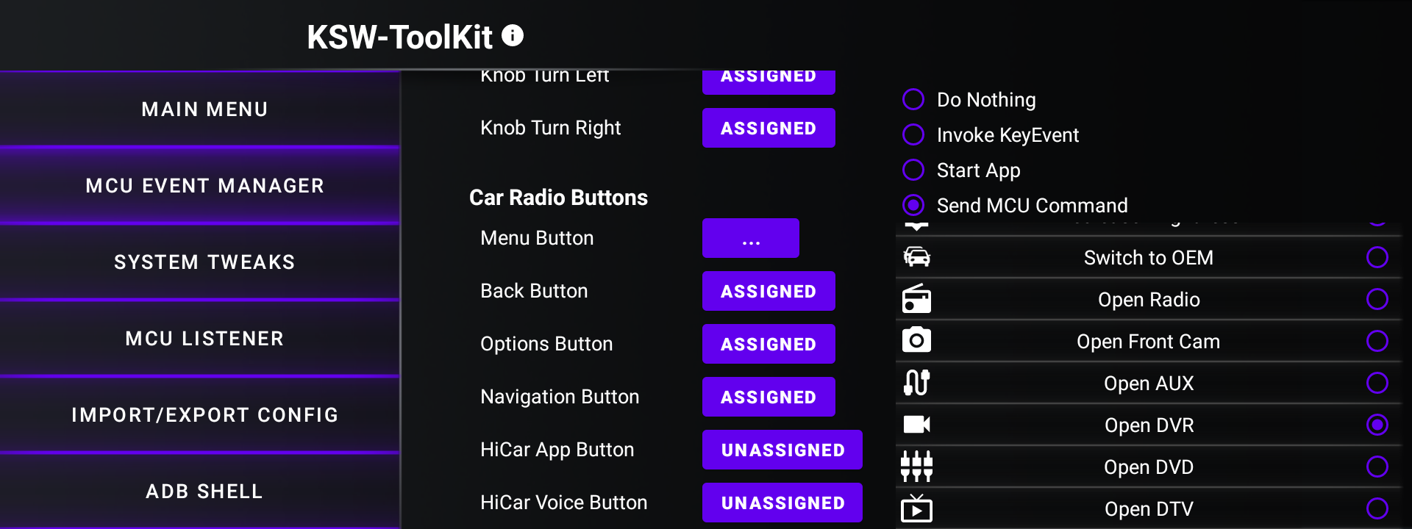Select the Open Radio command radio button
This screenshot has height=529, width=1412.
pyautogui.click(x=1377, y=299)
